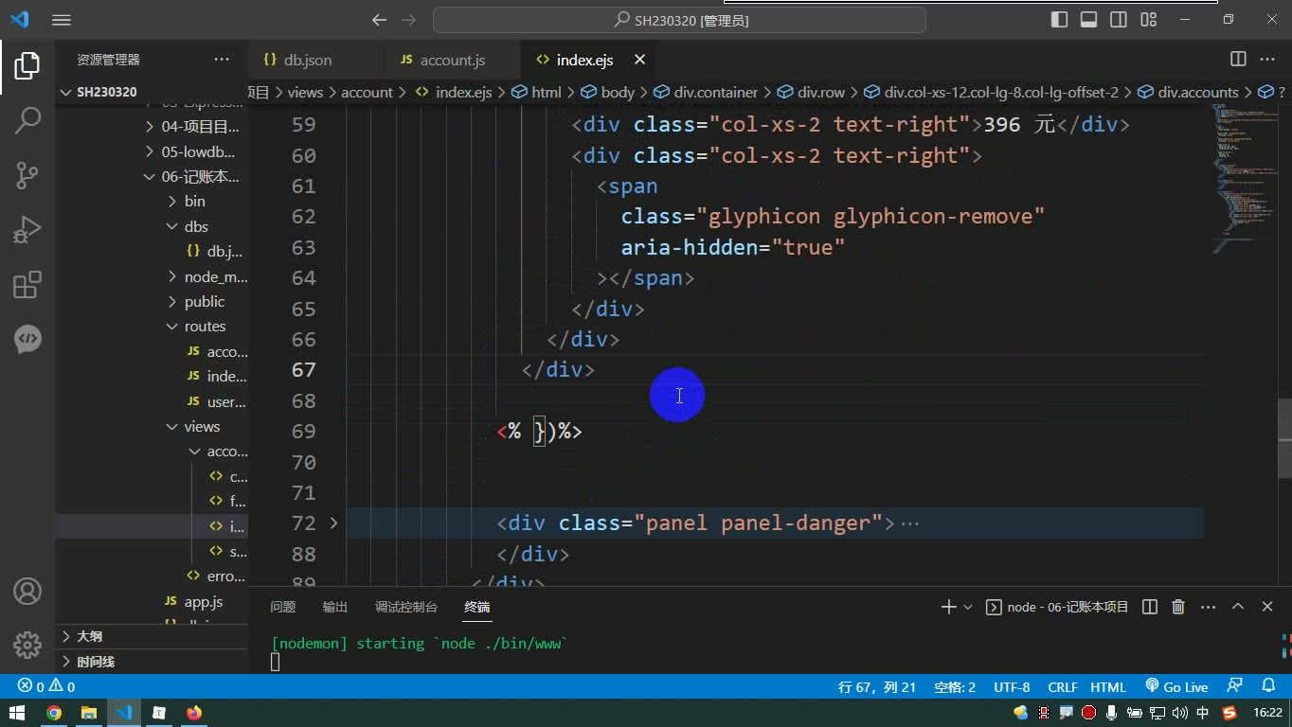The height and width of the screenshot is (727, 1292).
Task: Toggle the primary side bar layout
Action: point(1060,20)
